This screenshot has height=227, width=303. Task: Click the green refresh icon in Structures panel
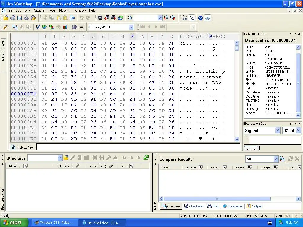tap(146, 158)
